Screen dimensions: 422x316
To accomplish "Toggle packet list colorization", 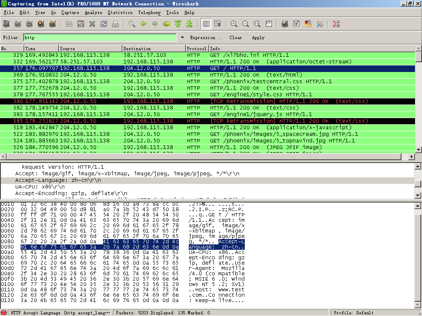I will coord(206,24).
